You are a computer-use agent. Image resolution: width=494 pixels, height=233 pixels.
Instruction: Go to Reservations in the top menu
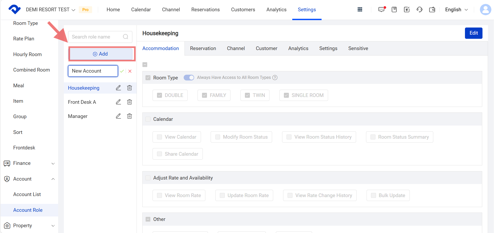[x=205, y=10]
